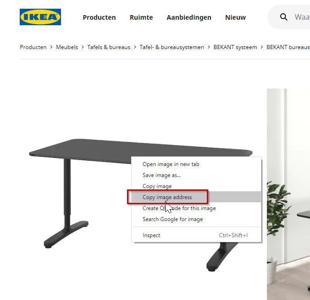310x300 pixels.
Task: Open BEKANT systeem breadcrumb link
Action: coord(235,47)
